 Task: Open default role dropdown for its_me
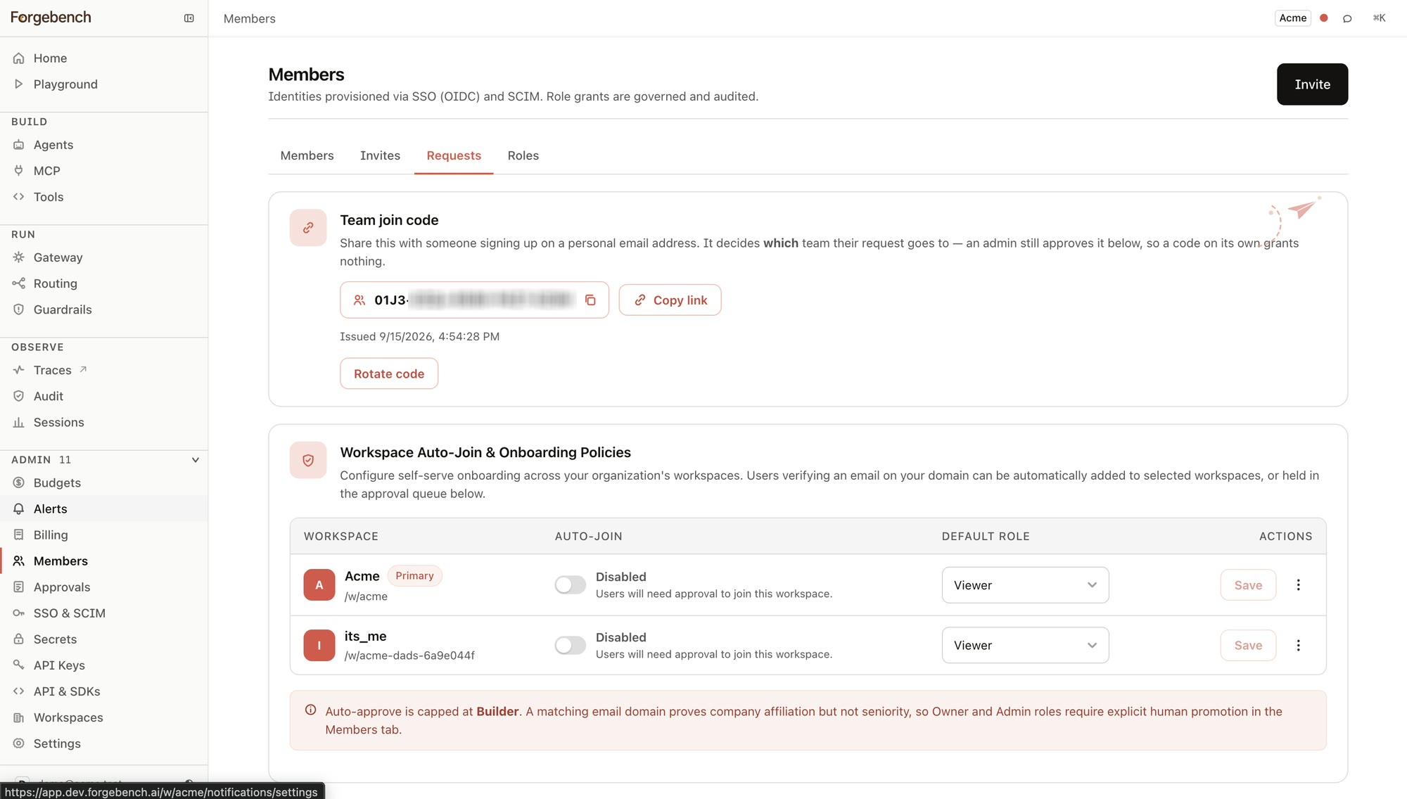[x=1025, y=646]
